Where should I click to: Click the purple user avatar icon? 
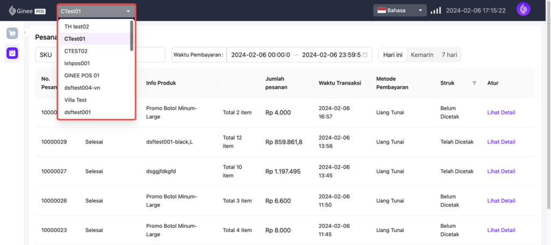[x=524, y=10]
